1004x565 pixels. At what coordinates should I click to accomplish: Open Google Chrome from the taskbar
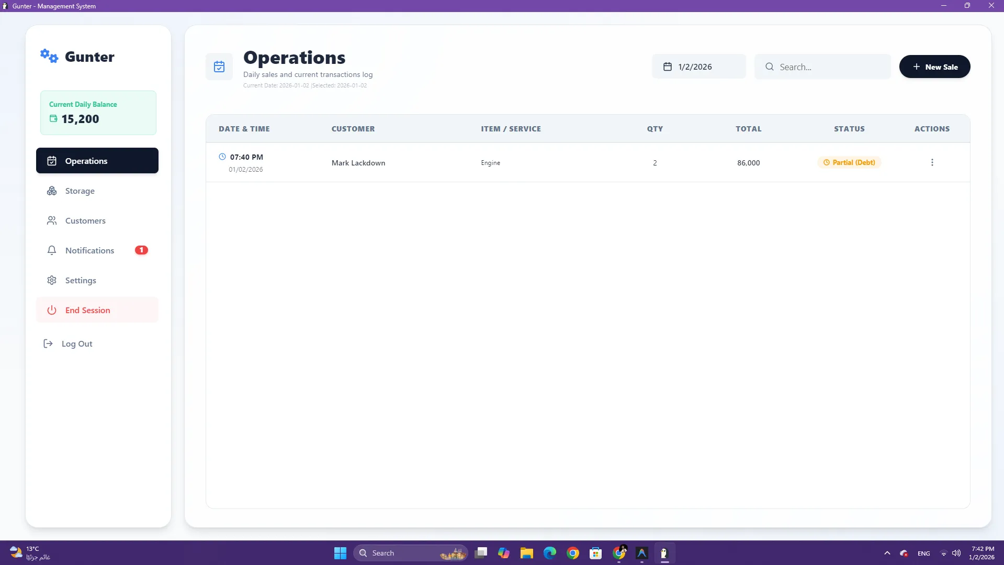click(x=572, y=553)
